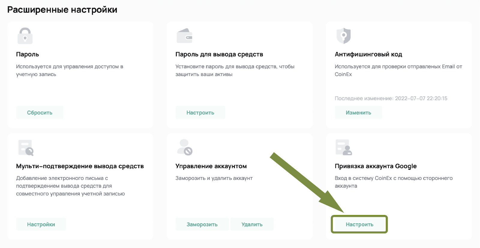
Task: Click Настроить under Пароль для вывода средств
Action: (200, 113)
